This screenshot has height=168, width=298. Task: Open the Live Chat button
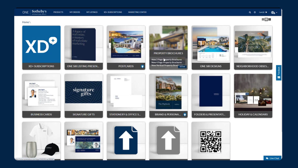point(273,158)
